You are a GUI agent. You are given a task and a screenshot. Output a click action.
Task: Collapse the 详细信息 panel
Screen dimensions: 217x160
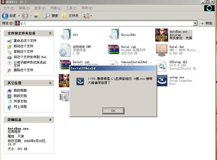point(50,120)
